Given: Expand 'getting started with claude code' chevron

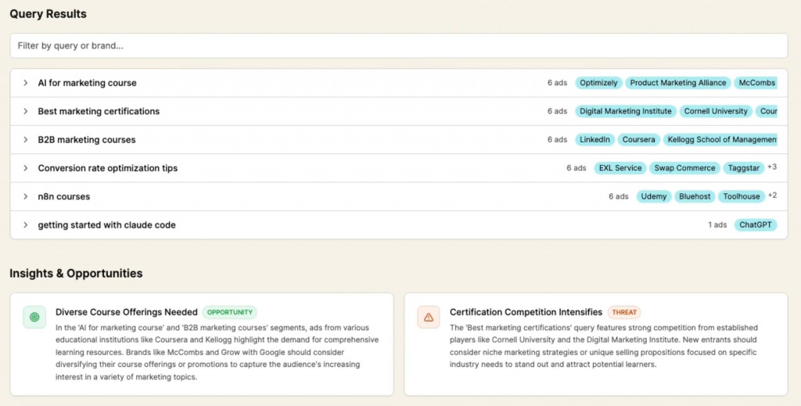Looking at the screenshot, I should [26, 225].
